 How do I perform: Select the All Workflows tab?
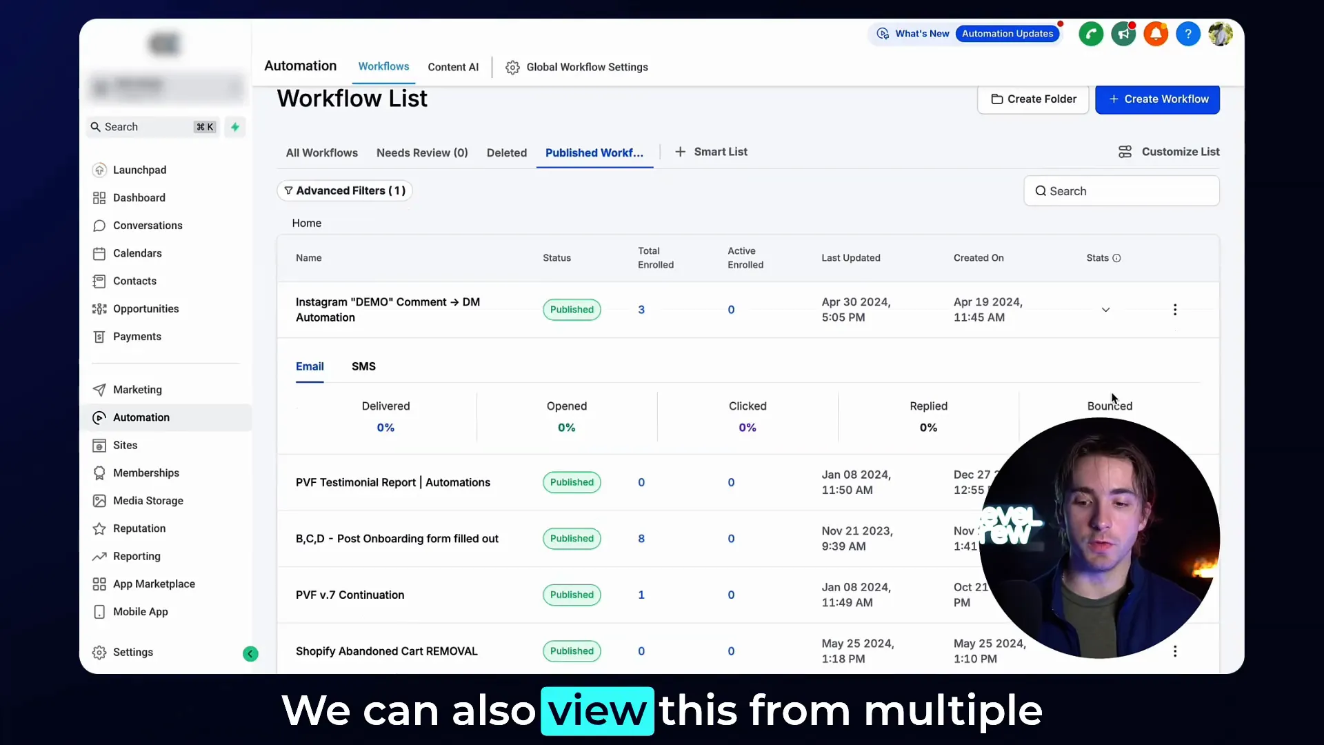point(322,152)
